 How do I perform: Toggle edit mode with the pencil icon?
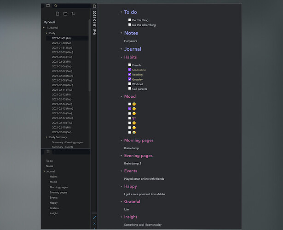(94, 218)
